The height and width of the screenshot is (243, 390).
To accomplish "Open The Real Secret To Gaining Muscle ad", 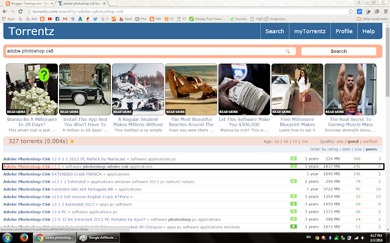I will click(350, 89).
